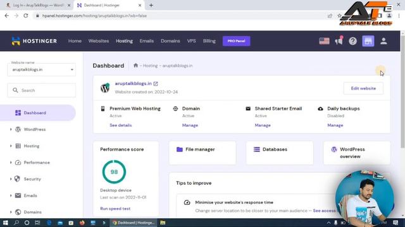Open the help question mark icon

pos(353,41)
